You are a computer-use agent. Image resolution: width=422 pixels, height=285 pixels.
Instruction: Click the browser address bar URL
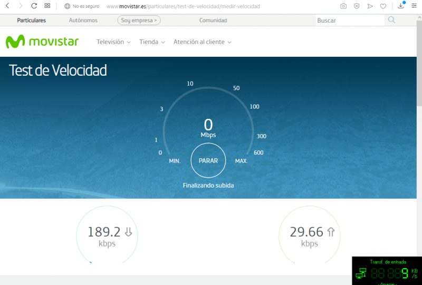183,6
